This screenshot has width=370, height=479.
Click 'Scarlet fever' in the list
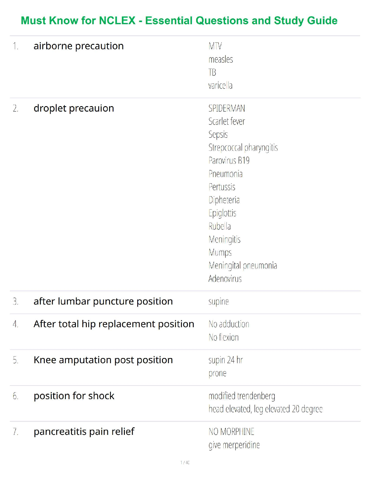click(227, 122)
